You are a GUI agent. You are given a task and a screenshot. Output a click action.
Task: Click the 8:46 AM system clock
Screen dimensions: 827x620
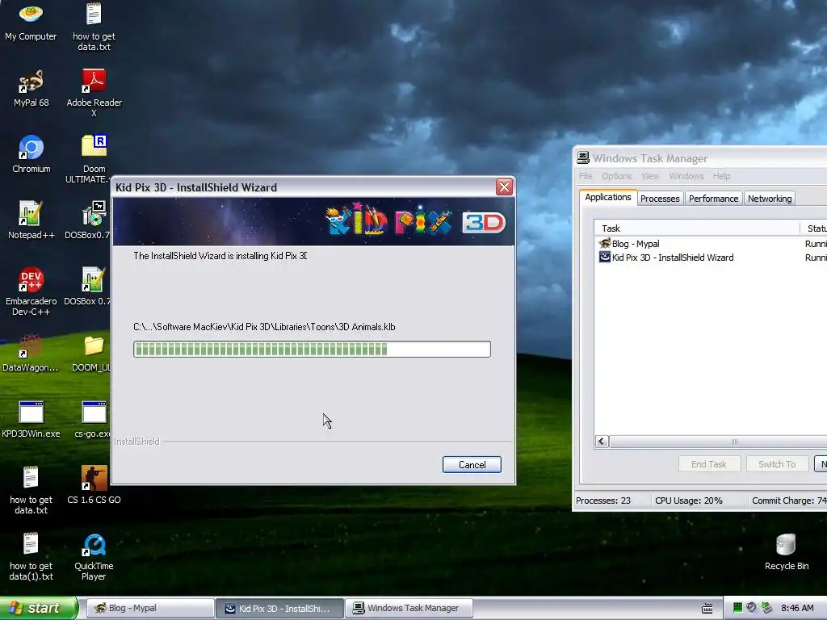click(x=797, y=608)
